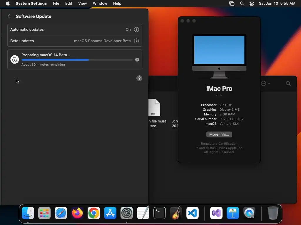Open Control Center in menu bar

pyautogui.click(x=252, y=4)
